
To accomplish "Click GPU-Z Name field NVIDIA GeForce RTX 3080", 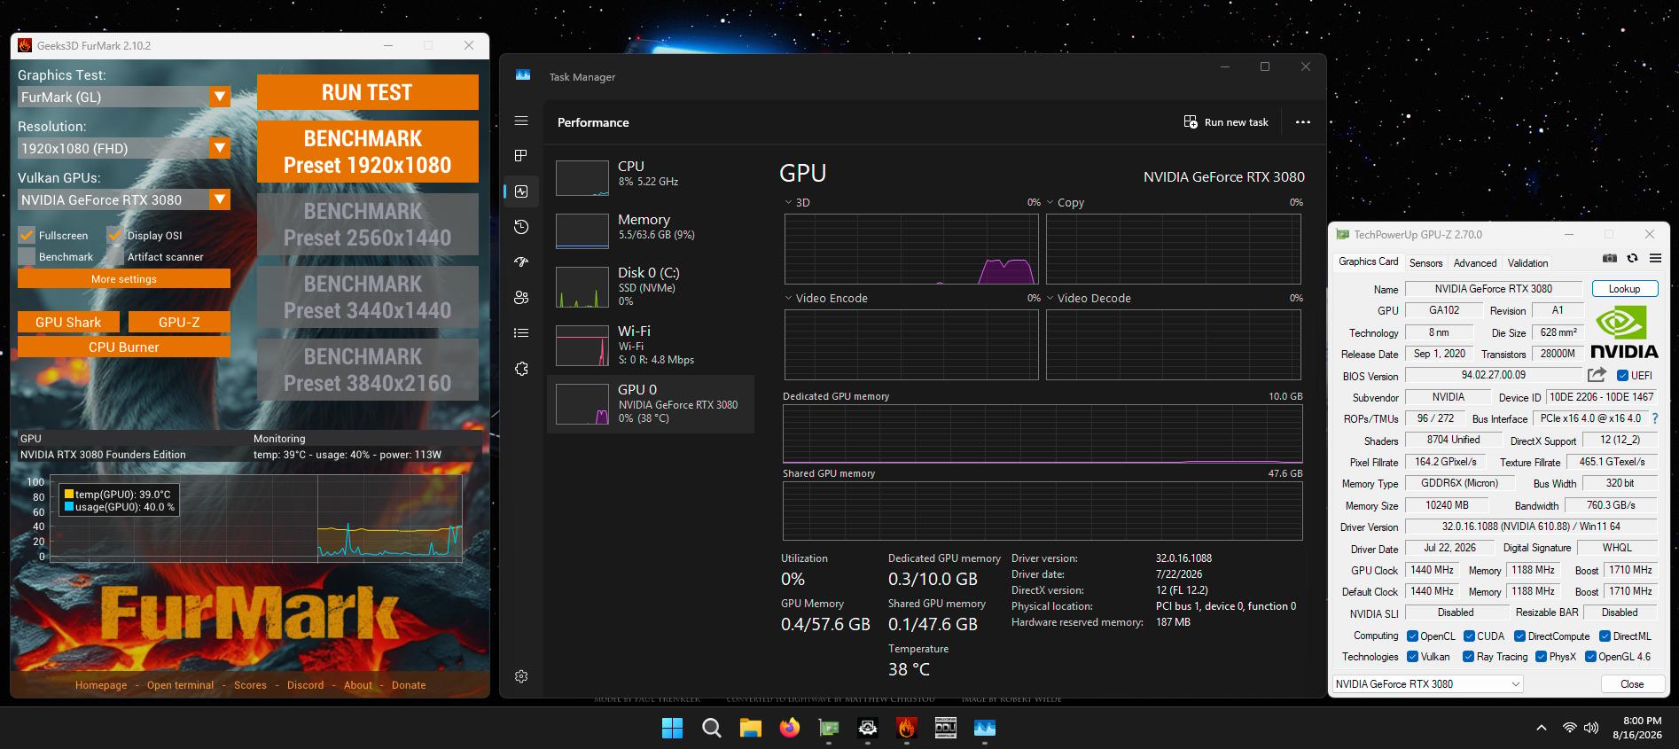I will pos(1493,288).
